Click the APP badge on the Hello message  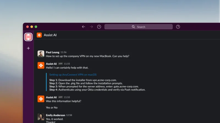[x=61, y=64]
